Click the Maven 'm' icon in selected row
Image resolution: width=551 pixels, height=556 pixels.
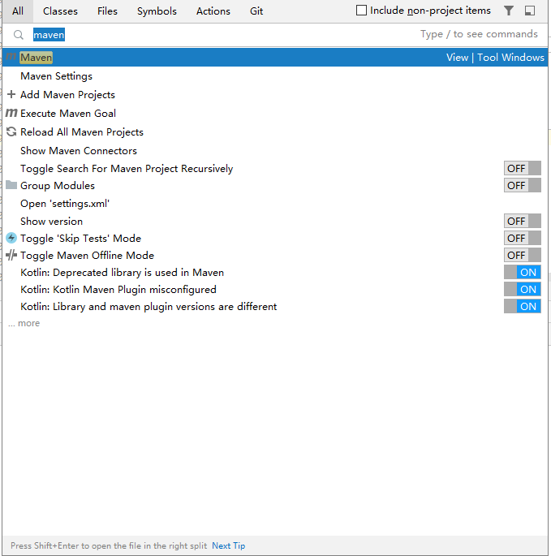click(x=11, y=57)
